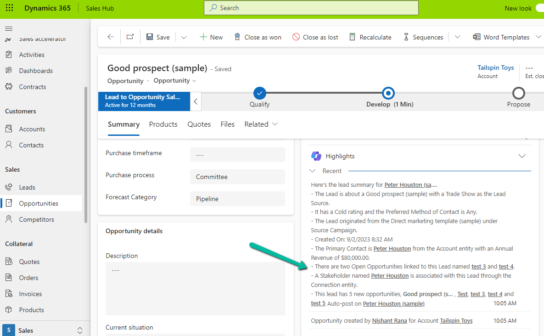Click the completed Qualify stage marker

pos(259,93)
